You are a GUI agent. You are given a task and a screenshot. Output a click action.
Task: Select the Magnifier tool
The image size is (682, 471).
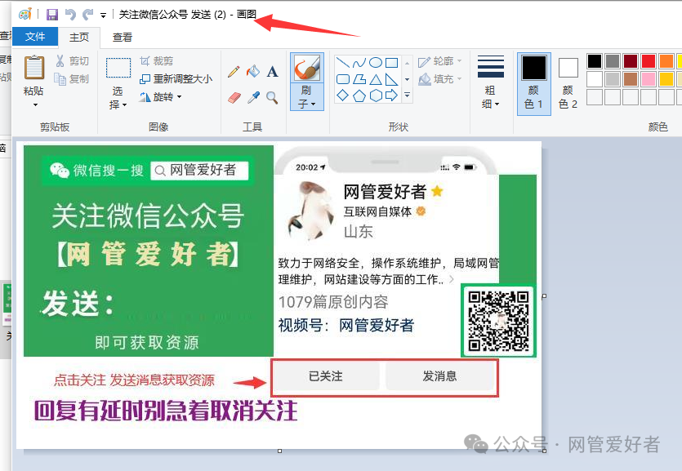coord(272,98)
